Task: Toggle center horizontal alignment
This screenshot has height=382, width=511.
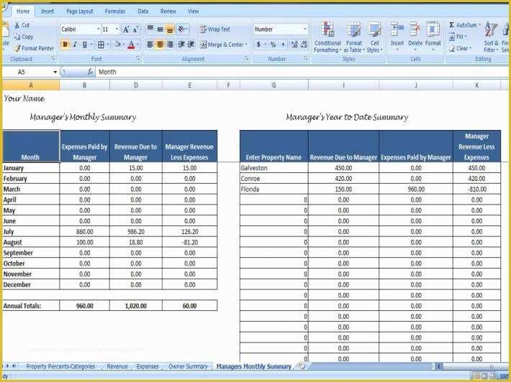Action: click(x=160, y=45)
